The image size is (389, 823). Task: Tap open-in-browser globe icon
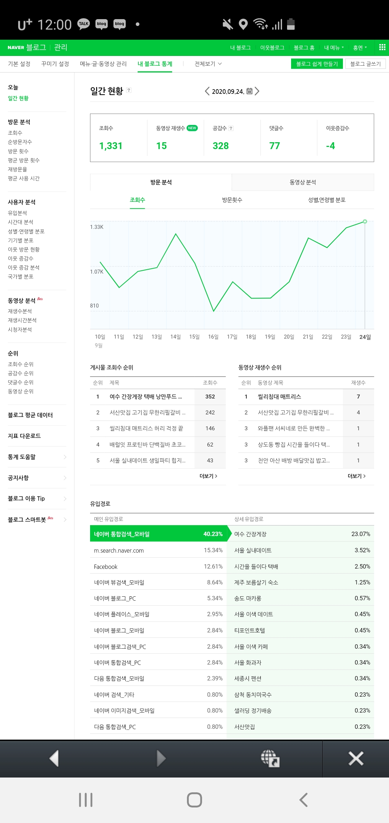click(x=270, y=758)
